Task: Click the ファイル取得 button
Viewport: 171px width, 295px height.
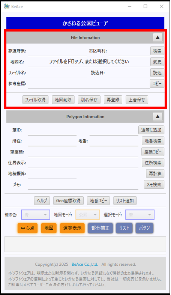Action: 35,100
